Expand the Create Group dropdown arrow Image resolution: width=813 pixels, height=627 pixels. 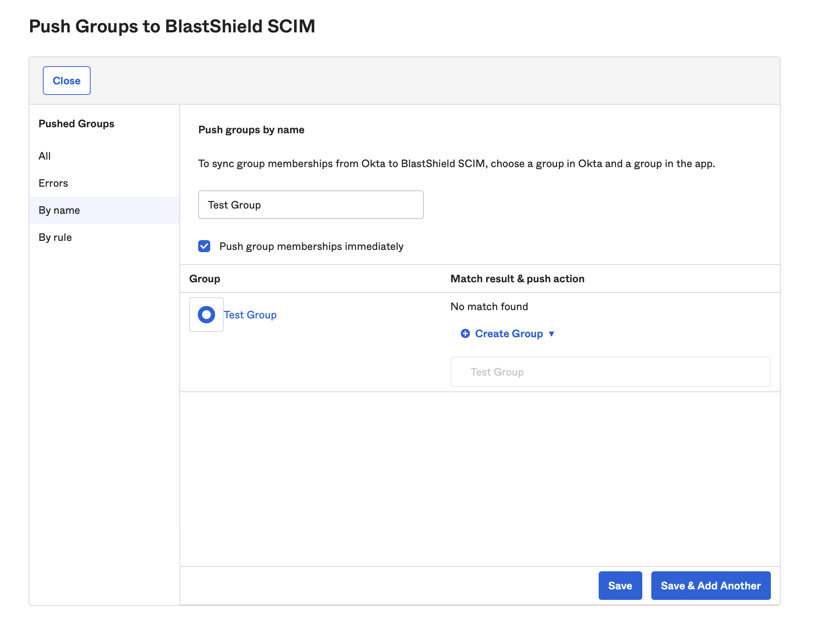coord(552,334)
